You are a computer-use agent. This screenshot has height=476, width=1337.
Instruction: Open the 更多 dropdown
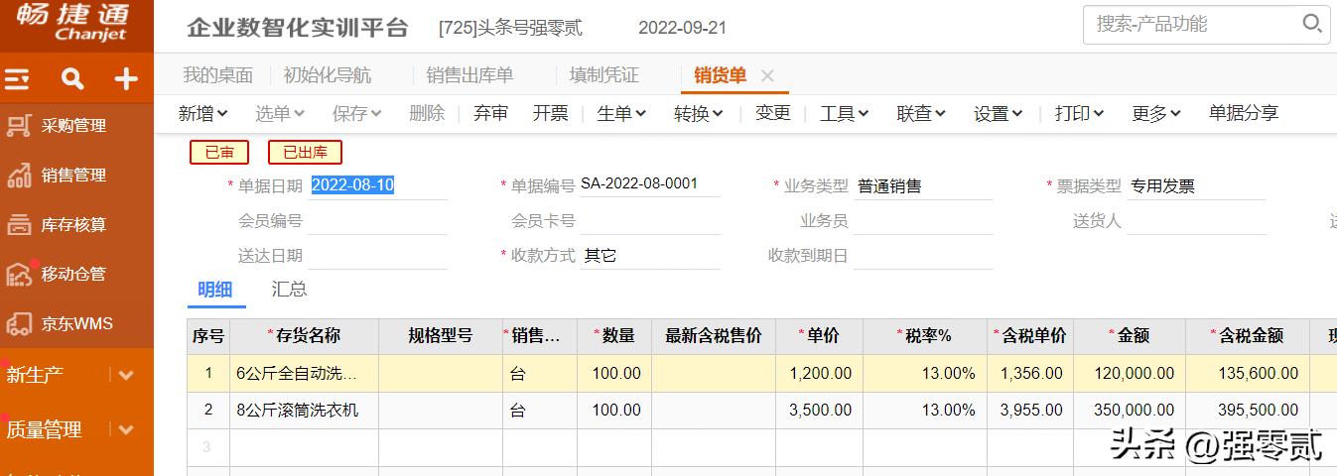pos(1156,114)
